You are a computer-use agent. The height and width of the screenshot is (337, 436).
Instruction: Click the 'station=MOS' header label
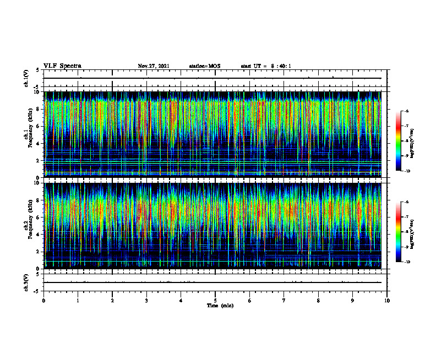click(x=205, y=66)
